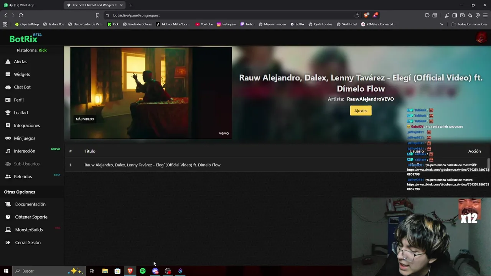Switch to the WhatsApp browser tab
491x276 pixels.
(x=31, y=5)
